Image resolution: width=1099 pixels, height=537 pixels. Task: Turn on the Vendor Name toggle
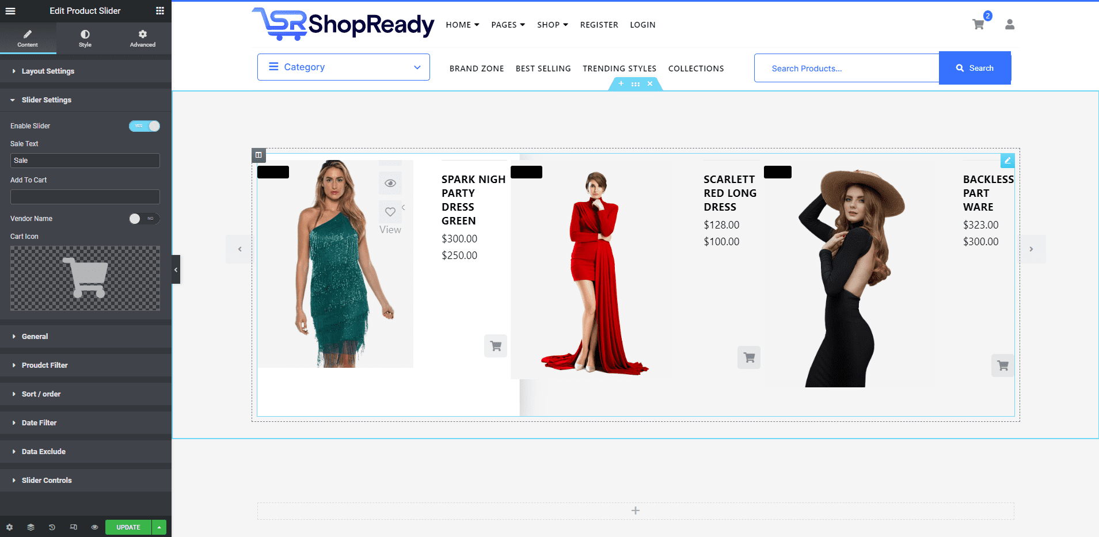[x=144, y=219]
